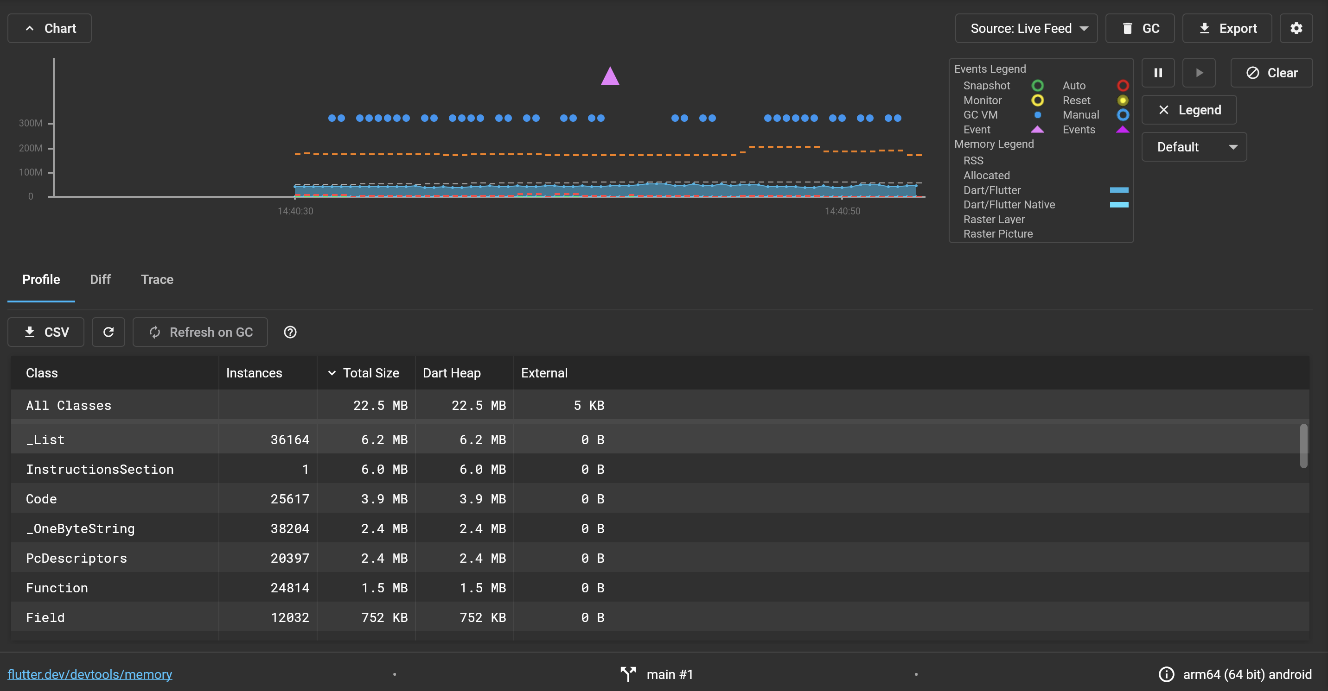The width and height of the screenshot is (1328, 691).
Task: Click the Event triangle legend icon
Action: tap(1037, 129)
